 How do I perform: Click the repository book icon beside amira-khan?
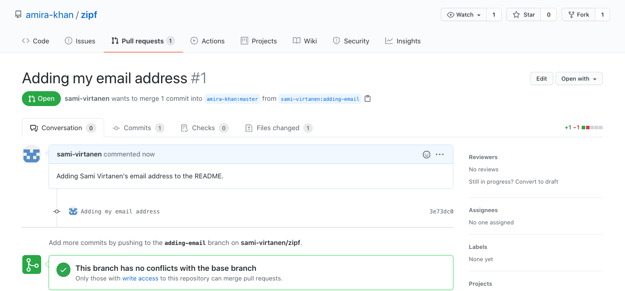tap(18, 14)
